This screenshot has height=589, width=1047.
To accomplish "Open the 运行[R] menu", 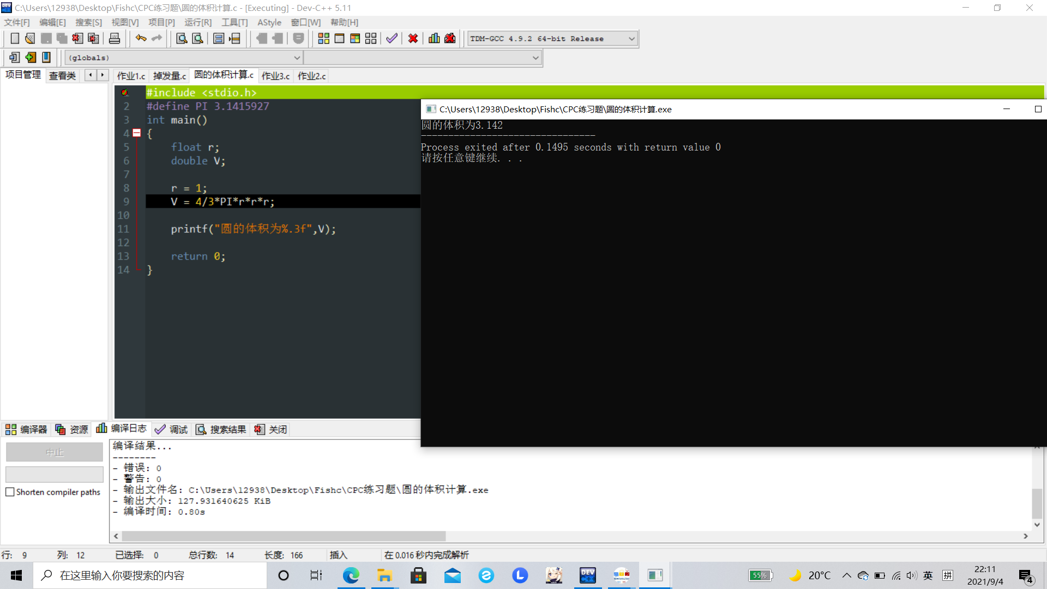I will 197,22.
